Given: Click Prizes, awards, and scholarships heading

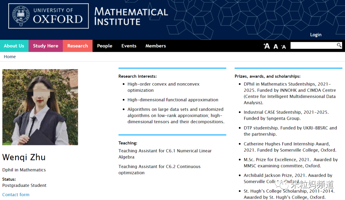Looking at the screenshot, I should pos(268,76).
